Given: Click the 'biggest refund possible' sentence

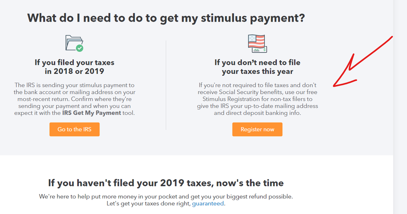Looking at the screenshot, I should tap(166, 196).
